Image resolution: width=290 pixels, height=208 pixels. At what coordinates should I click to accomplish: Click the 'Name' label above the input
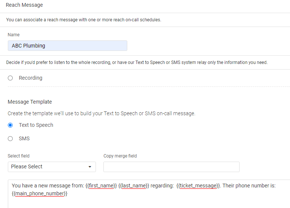14,35
